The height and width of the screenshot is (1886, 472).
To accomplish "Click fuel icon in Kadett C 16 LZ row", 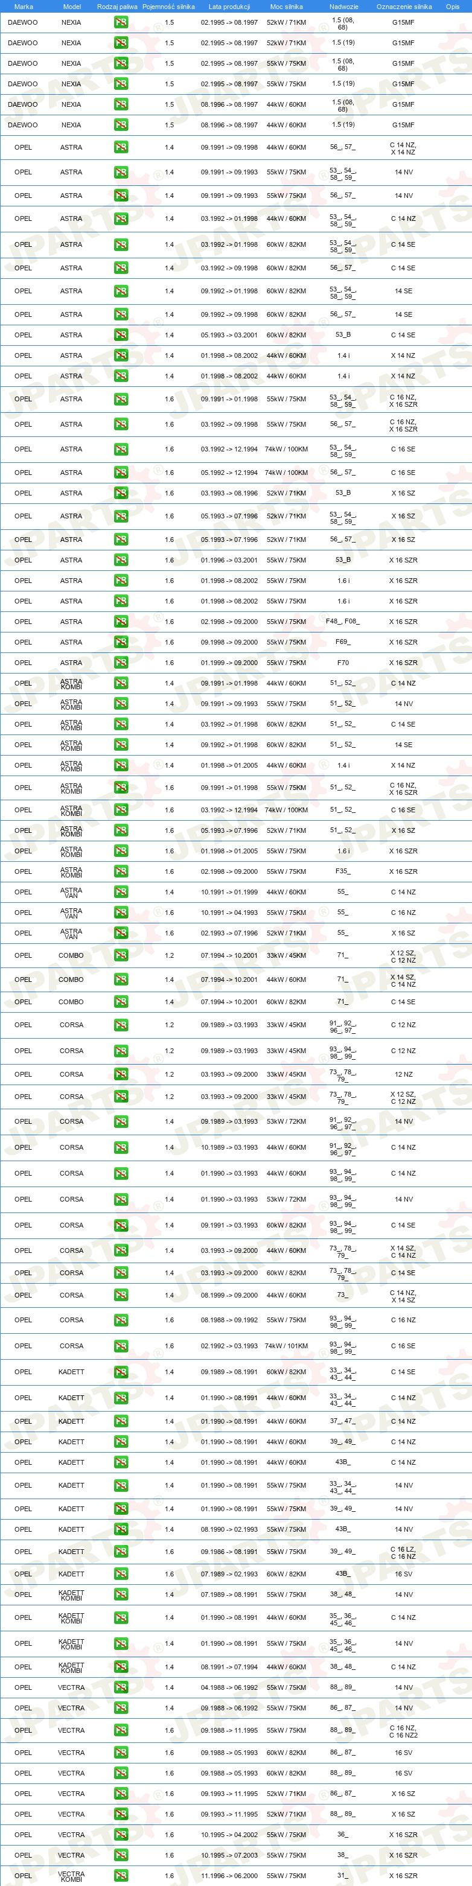I will tap(121, 1552).
